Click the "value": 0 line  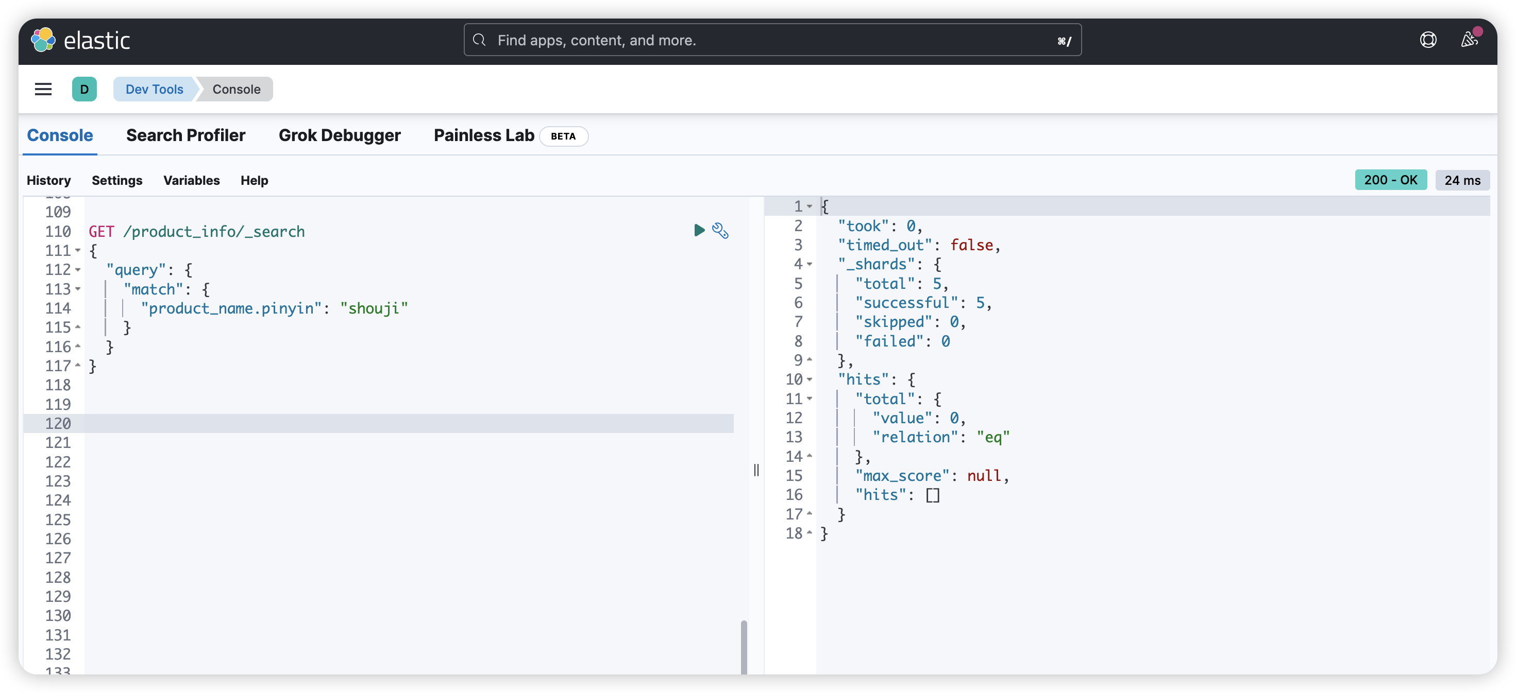[x=919, y=418]
